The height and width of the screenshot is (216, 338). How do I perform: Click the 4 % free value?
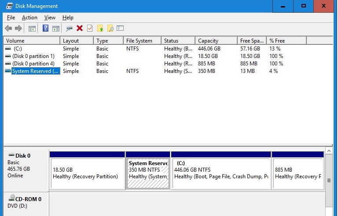tap(273, 71)
